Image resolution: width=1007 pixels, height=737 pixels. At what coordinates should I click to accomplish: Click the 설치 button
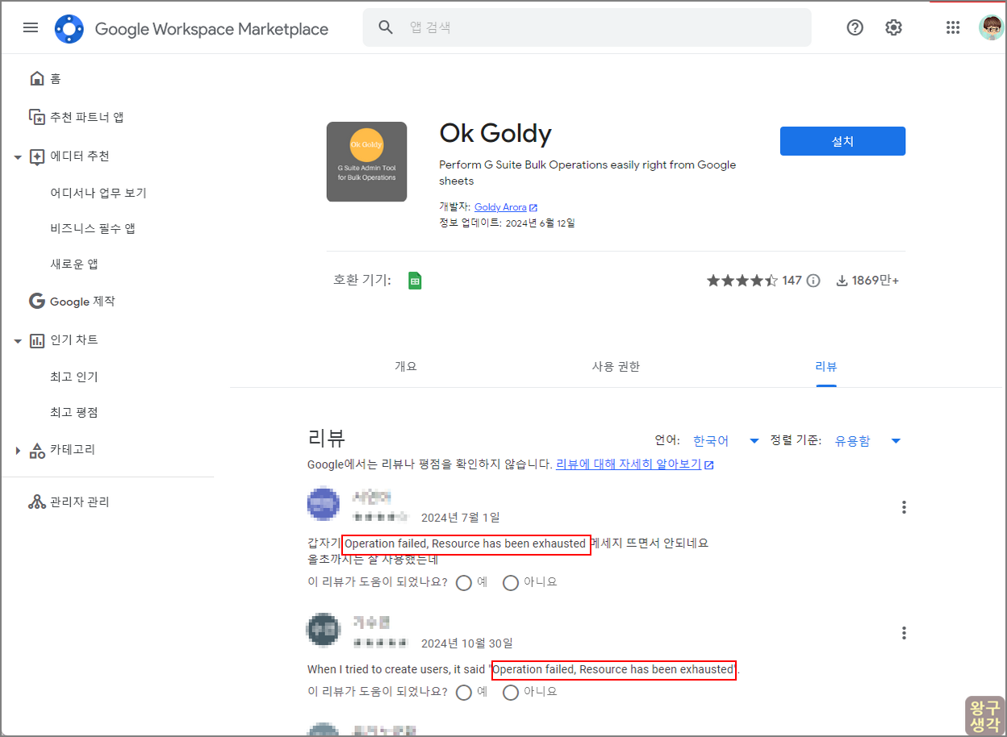click(x=842, y=140)
